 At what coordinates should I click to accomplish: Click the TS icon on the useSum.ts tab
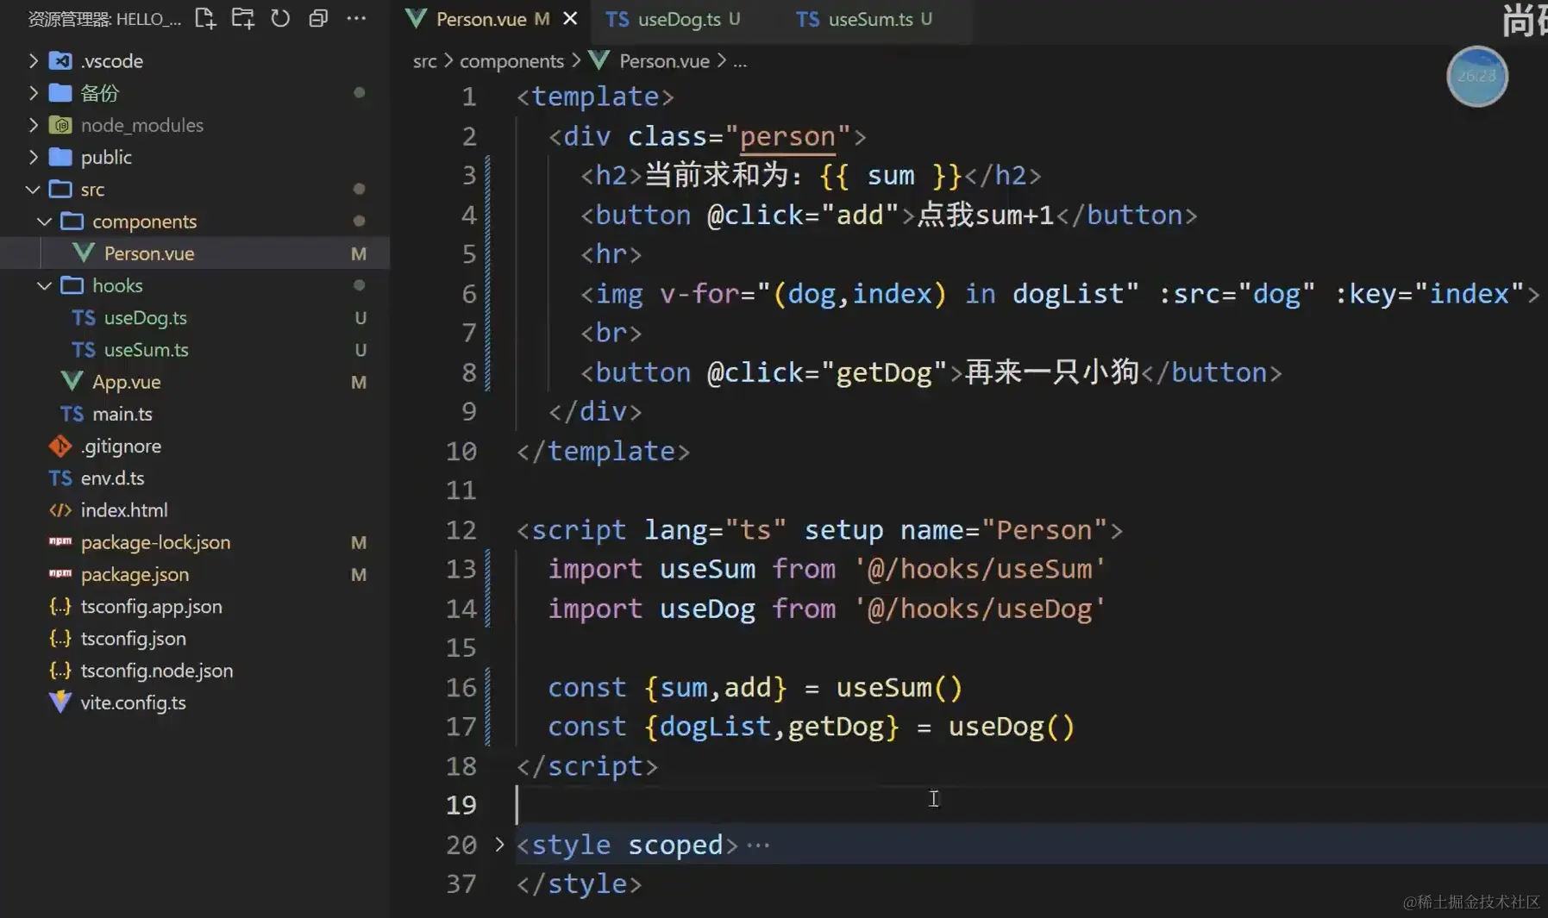click(807, 19)
